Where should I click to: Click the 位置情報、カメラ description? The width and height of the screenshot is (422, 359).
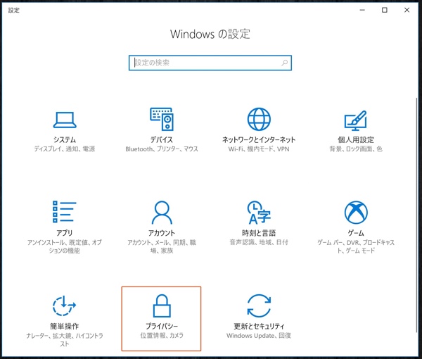162,336
